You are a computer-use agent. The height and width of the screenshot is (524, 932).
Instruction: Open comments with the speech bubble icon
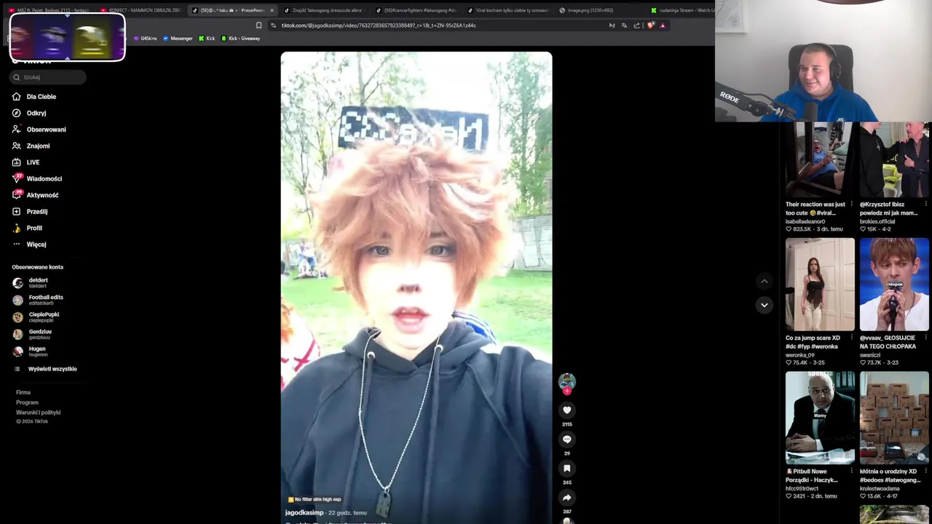pos(566,440)
